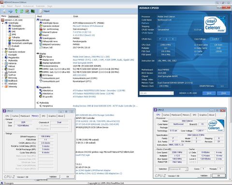Viewport: 232px width, 185px height.
Task: Collapse the Számítógép tree node
Action: coord(3,23)
